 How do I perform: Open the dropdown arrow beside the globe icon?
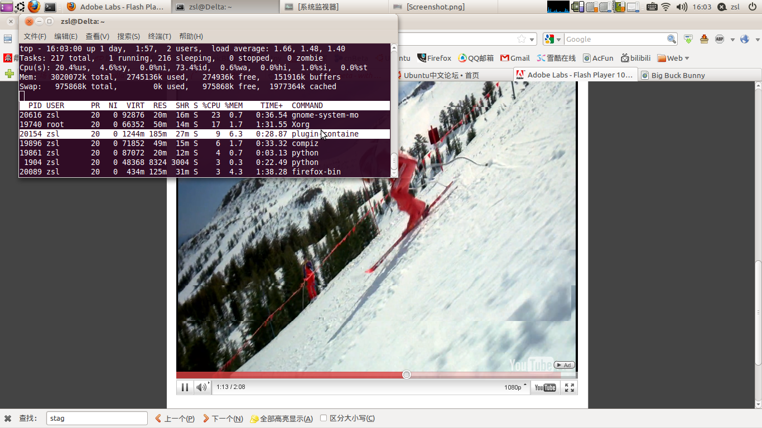(x=757, y=40)
